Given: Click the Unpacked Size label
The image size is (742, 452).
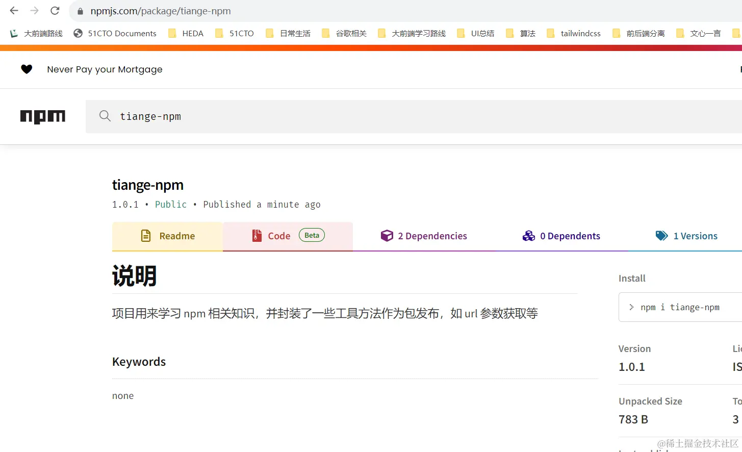Looking at the screenshot, I should [x=651, y=401].
